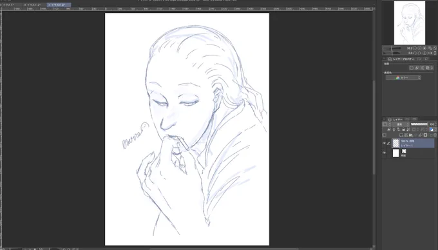
Task: Select レイヤー panel tab
Action: click(395, 119)
